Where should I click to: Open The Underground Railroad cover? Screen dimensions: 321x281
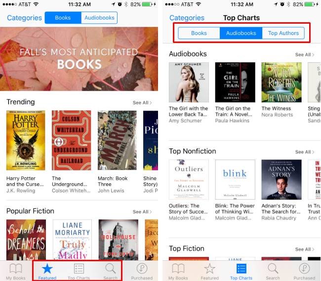click(72, 140)
